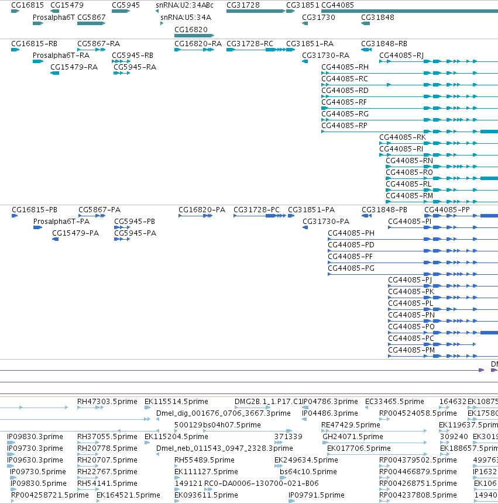Click protein label CG44085-PI
498x504 pixels.
(x=410, y=222)
